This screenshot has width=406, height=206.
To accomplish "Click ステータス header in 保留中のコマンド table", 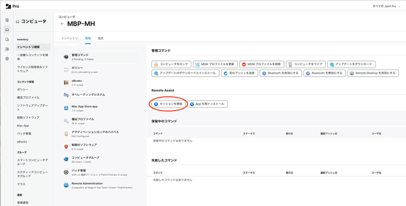I will [x=249, y=133].
